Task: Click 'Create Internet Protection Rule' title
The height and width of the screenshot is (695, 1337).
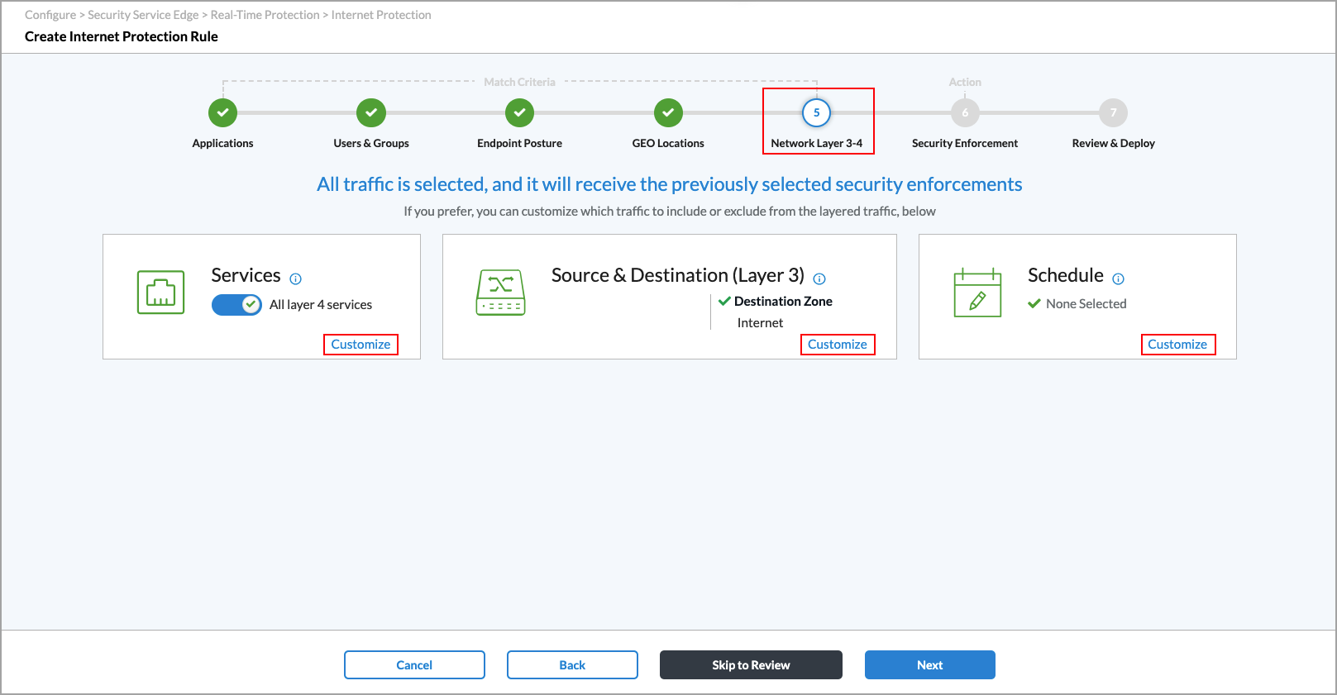Action: pos(122,36)
